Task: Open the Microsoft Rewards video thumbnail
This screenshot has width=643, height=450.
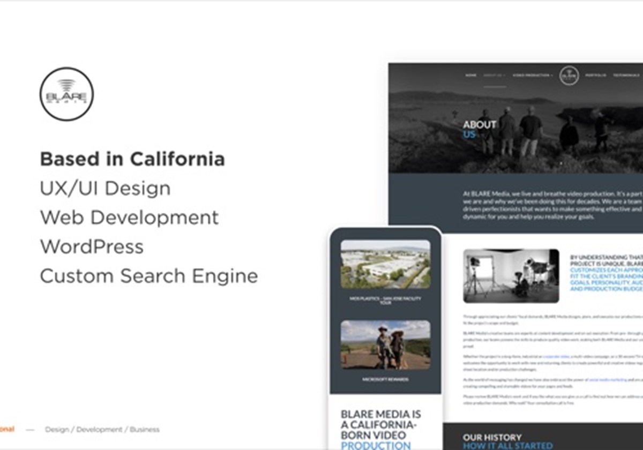Action: point(385,345)
